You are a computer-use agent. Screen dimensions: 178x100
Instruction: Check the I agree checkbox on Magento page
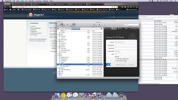[50, 51]
